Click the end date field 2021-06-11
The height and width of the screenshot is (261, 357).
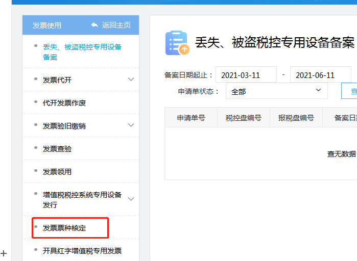coord(320,75)
